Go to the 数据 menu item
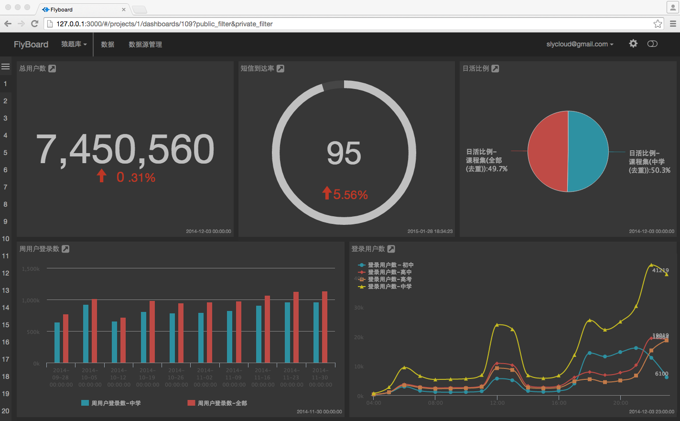Viewport: 680px width, 421px height. [x=108, y=44]
